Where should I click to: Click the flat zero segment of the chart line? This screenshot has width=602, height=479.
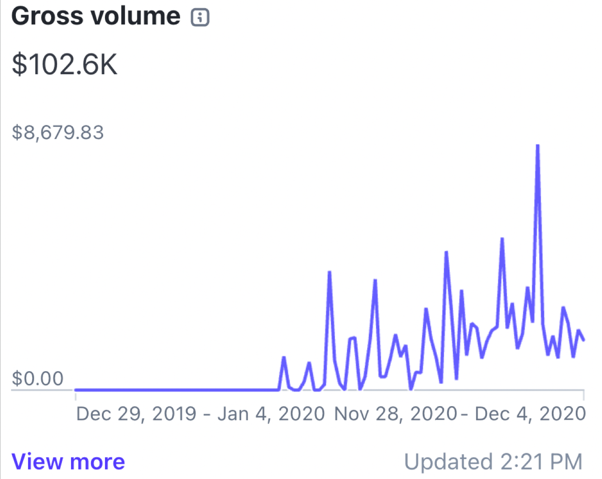[177, 389]
